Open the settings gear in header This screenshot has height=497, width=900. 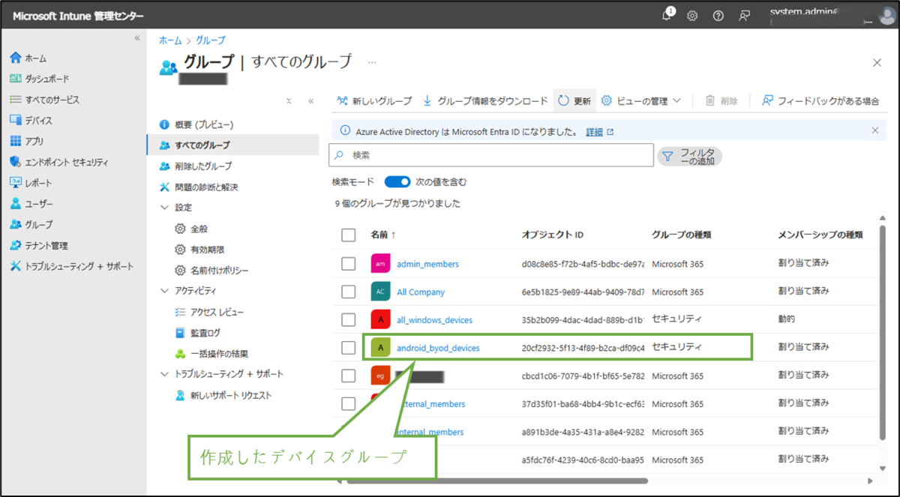[692, 16]
